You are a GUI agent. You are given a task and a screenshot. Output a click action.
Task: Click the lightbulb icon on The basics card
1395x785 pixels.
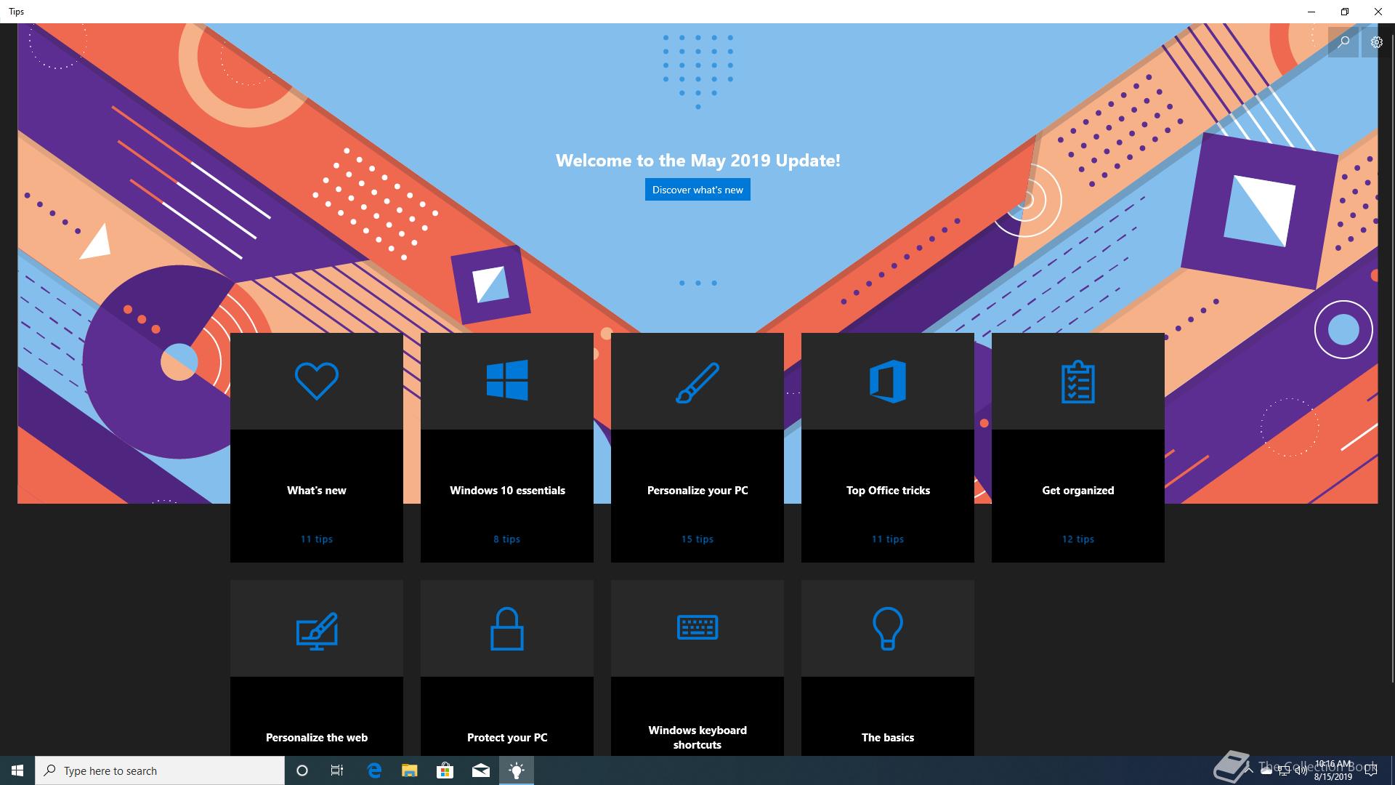point(888,629)
